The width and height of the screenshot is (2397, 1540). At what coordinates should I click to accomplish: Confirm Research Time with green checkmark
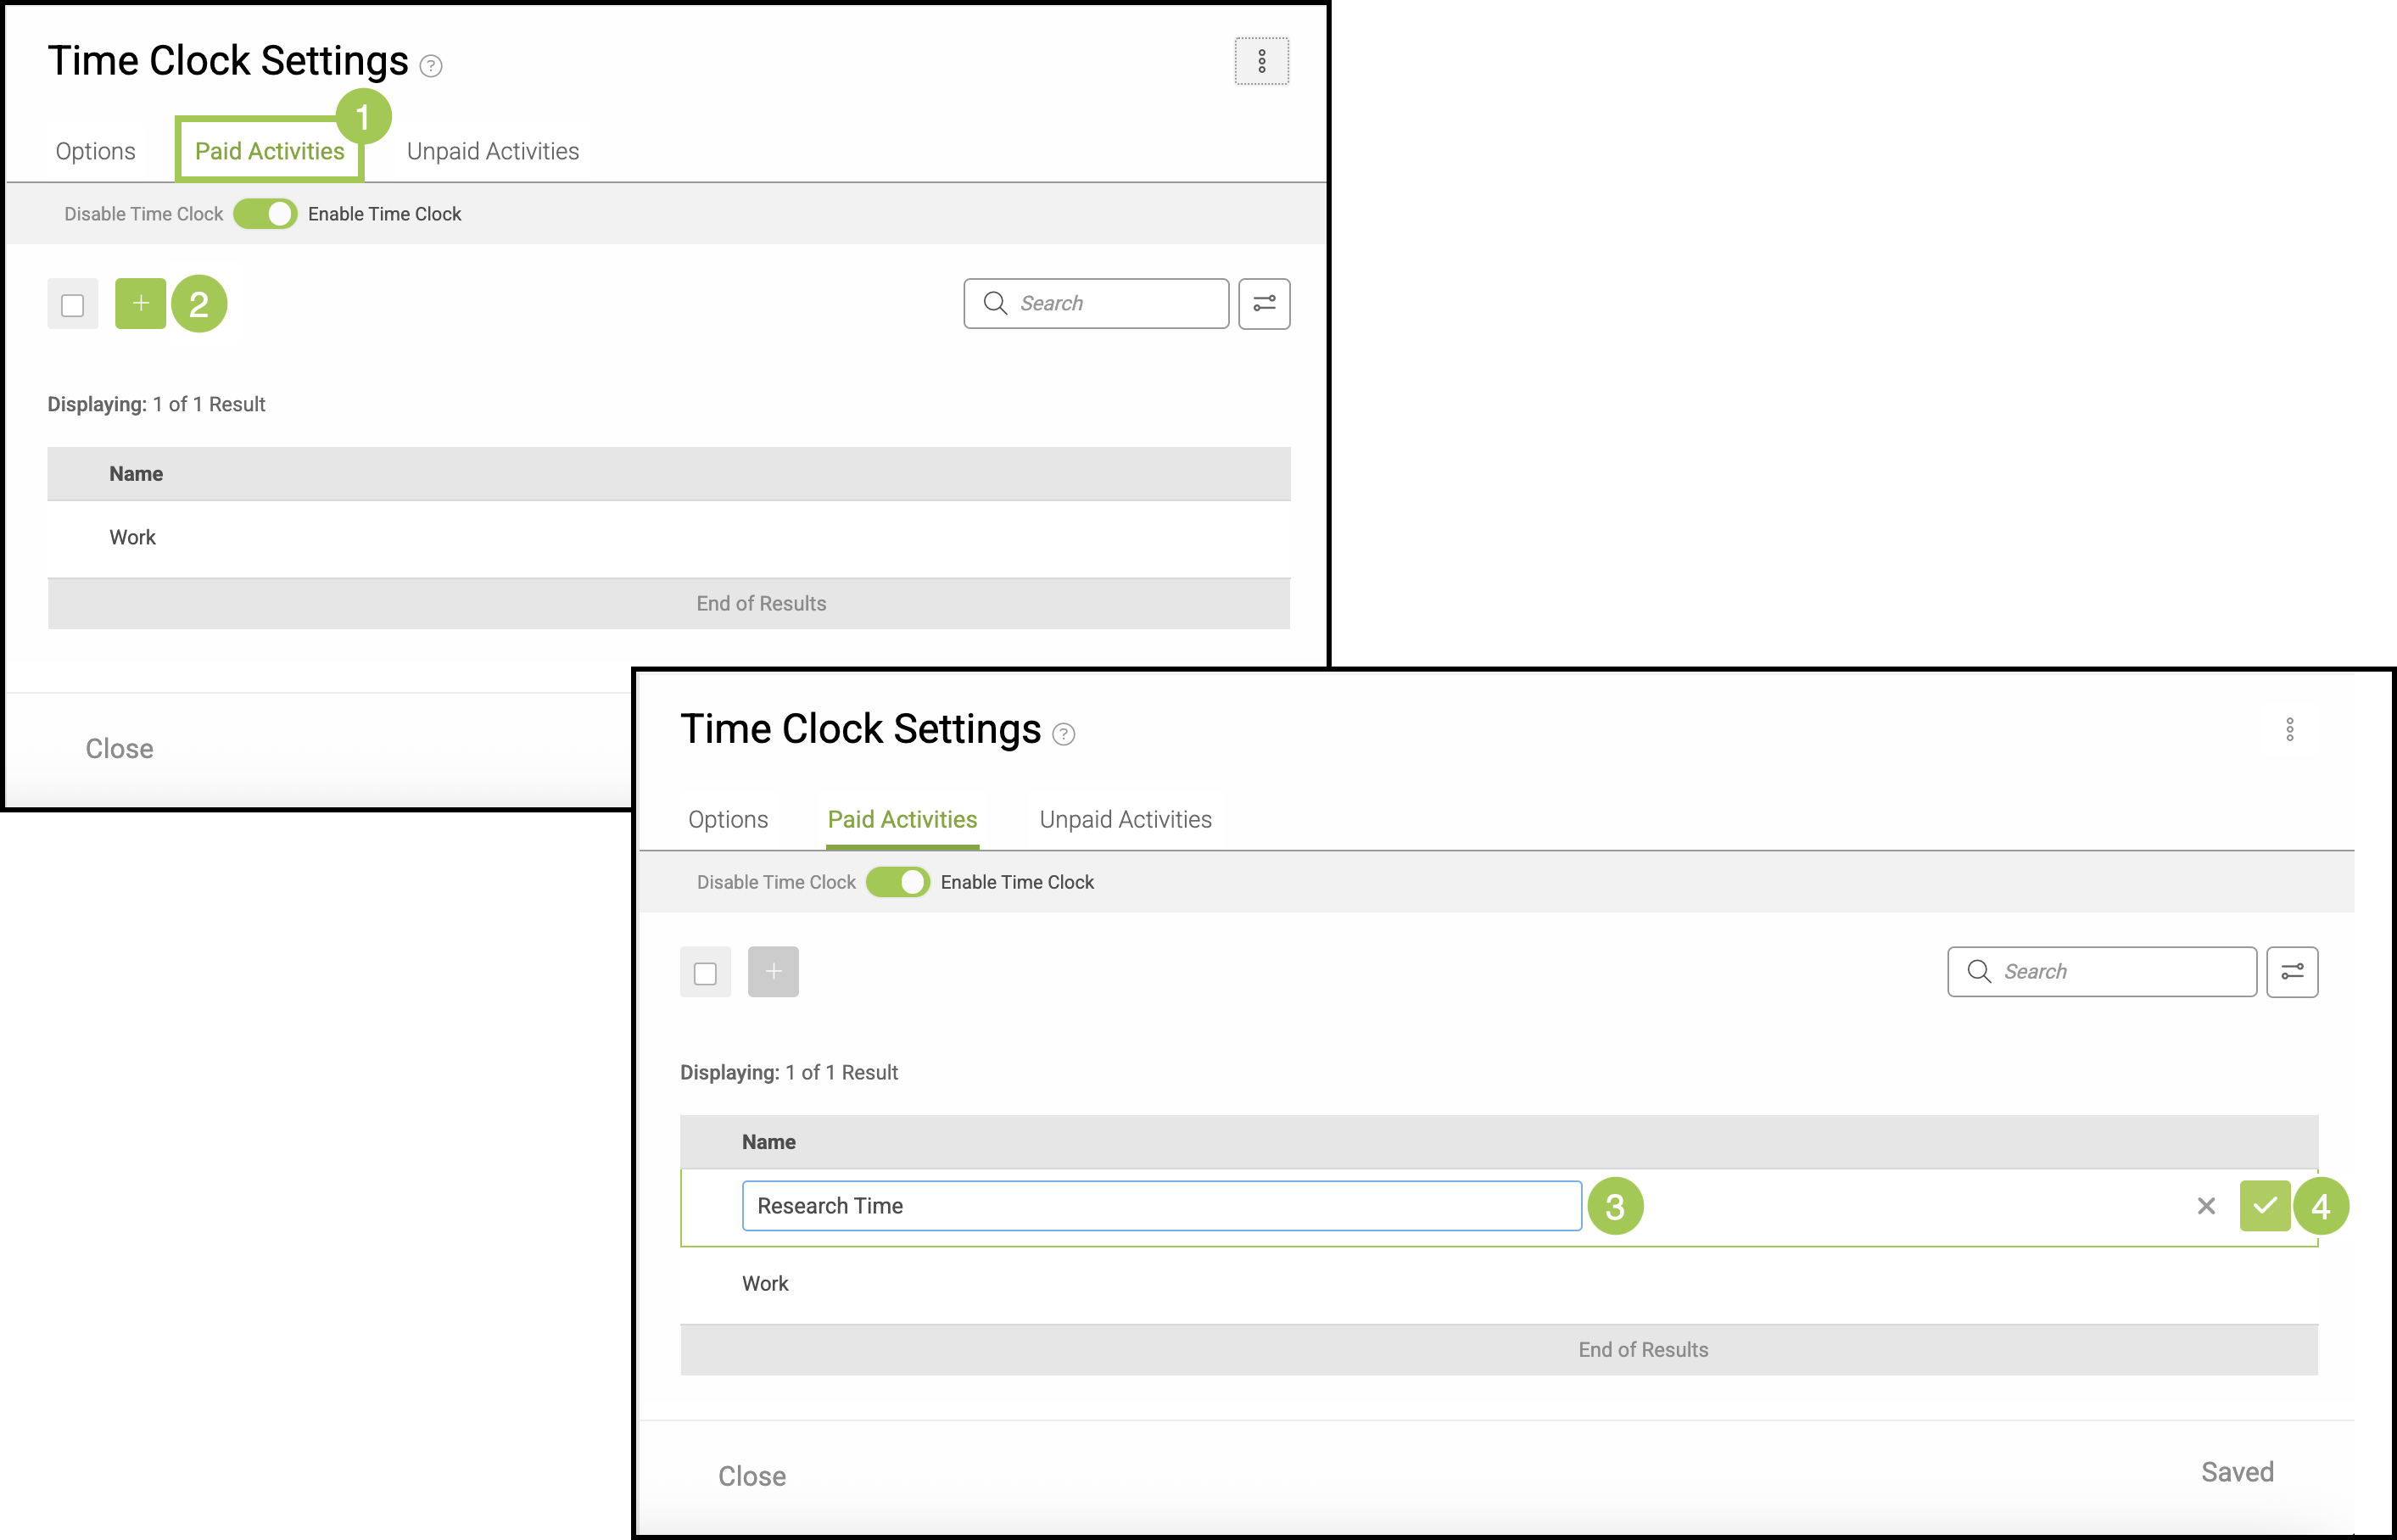[2264, 1205]
